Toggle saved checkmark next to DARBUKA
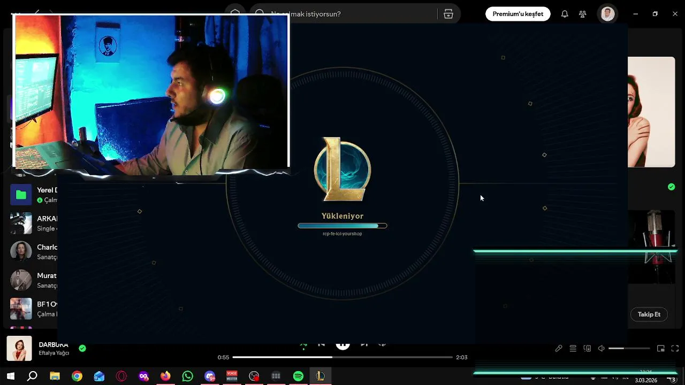Screen dimensions: 685x385 click(x=82, y=348)
